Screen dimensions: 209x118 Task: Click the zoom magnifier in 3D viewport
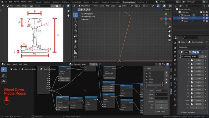[x=169, y=27]
